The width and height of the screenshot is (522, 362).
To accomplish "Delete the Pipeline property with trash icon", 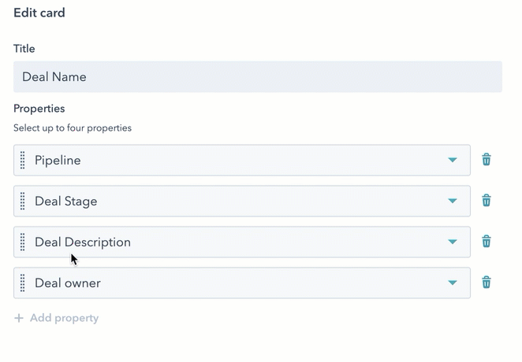I will pos(487,160).
